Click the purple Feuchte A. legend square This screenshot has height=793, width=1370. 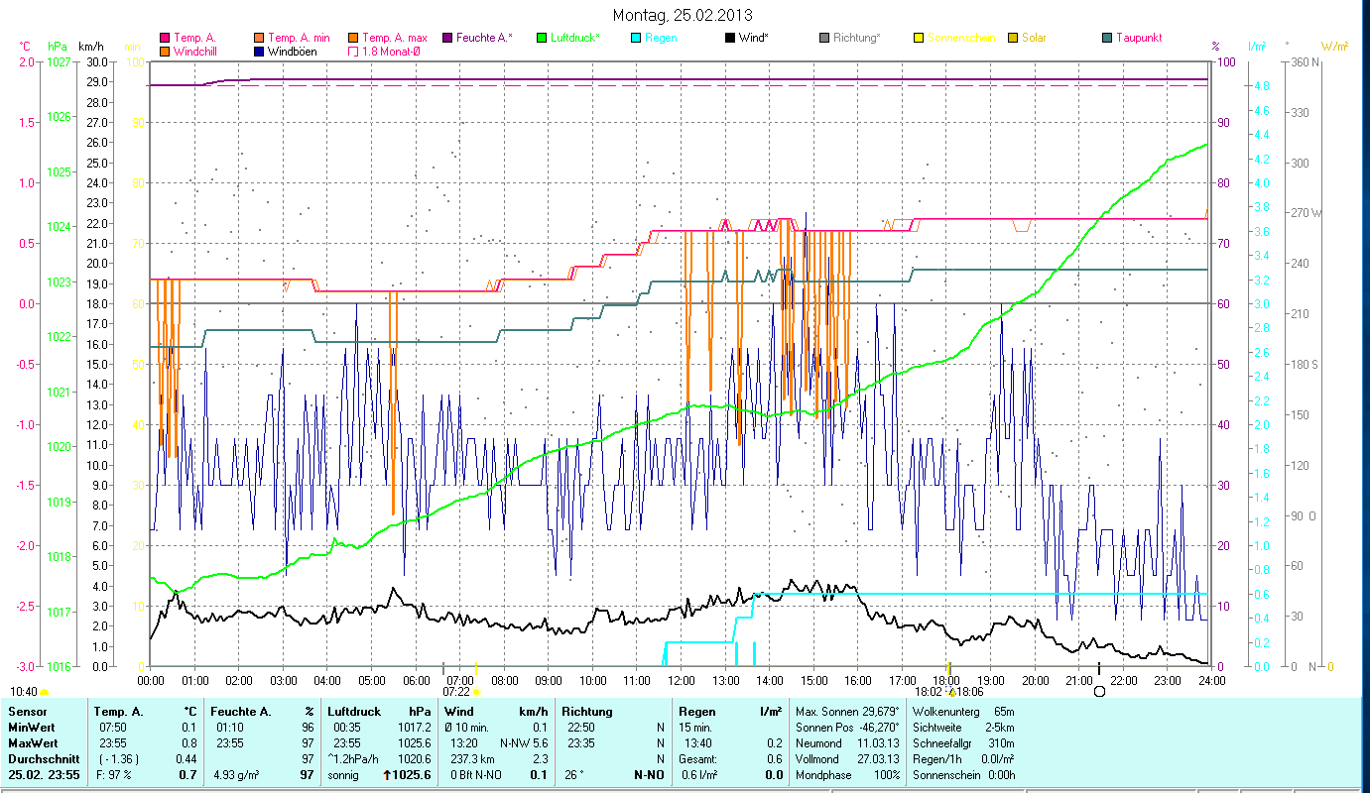coord(446,38)
